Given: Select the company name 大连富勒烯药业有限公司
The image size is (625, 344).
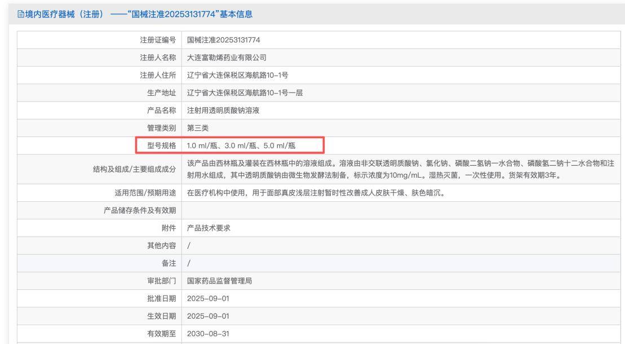Looking at the screenshot, I should click(227, 58).
